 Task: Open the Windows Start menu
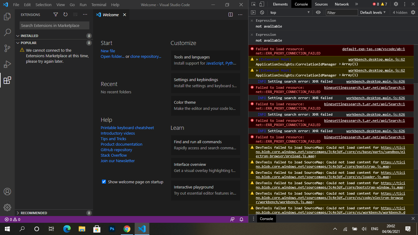(x=7, y=229)
